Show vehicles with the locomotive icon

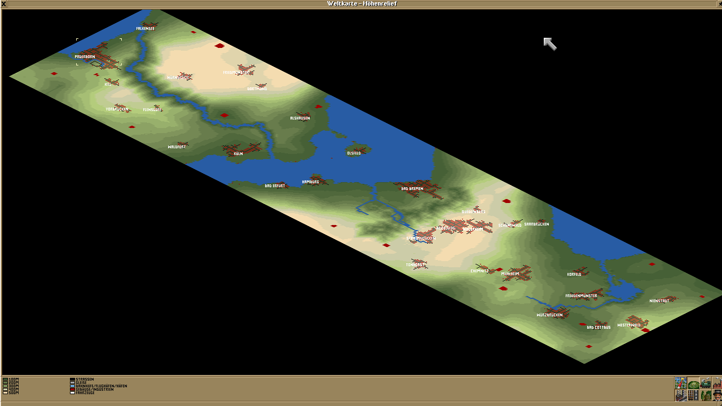tap(706, 383)
